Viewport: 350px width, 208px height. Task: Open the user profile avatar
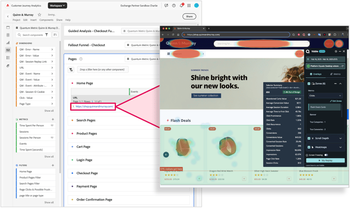click(x=196, y=5)
